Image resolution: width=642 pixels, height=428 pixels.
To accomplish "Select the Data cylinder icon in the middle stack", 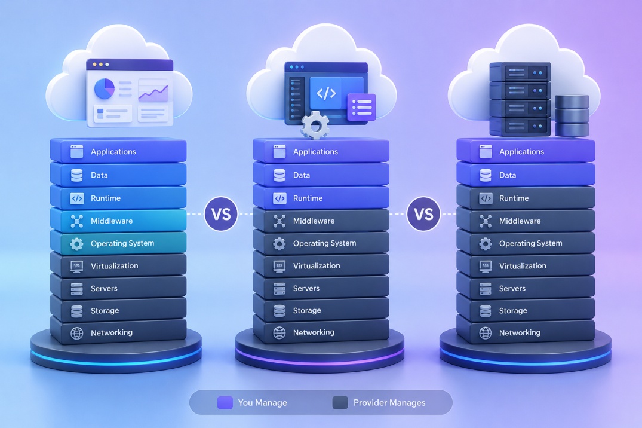I will 279,175.
